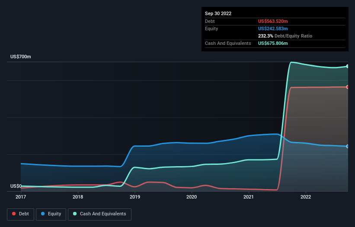Click the US$0 axis label
The image size is (355, 227).
click(x=16, y=186)
